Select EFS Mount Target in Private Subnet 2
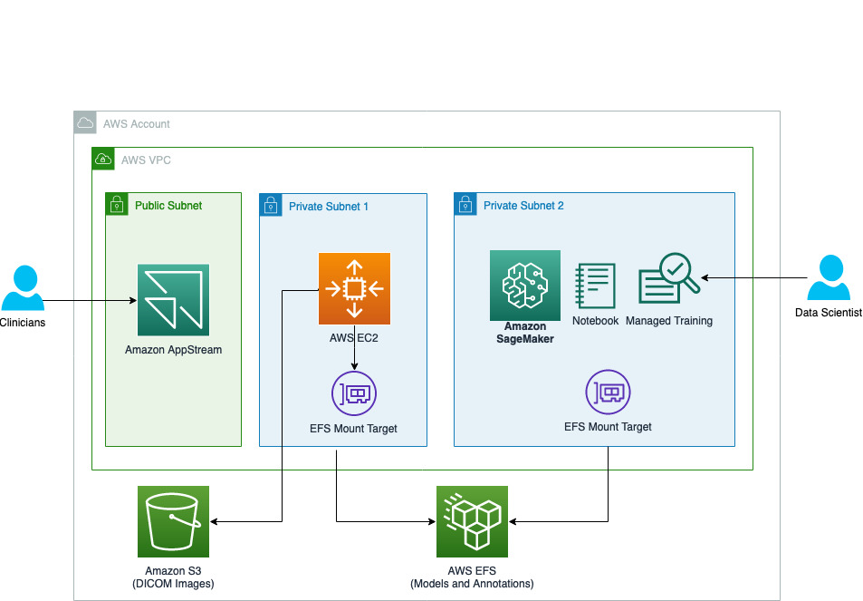Image resolution: width=863 pixels, height=601 pixels. (x=608, y=392)
